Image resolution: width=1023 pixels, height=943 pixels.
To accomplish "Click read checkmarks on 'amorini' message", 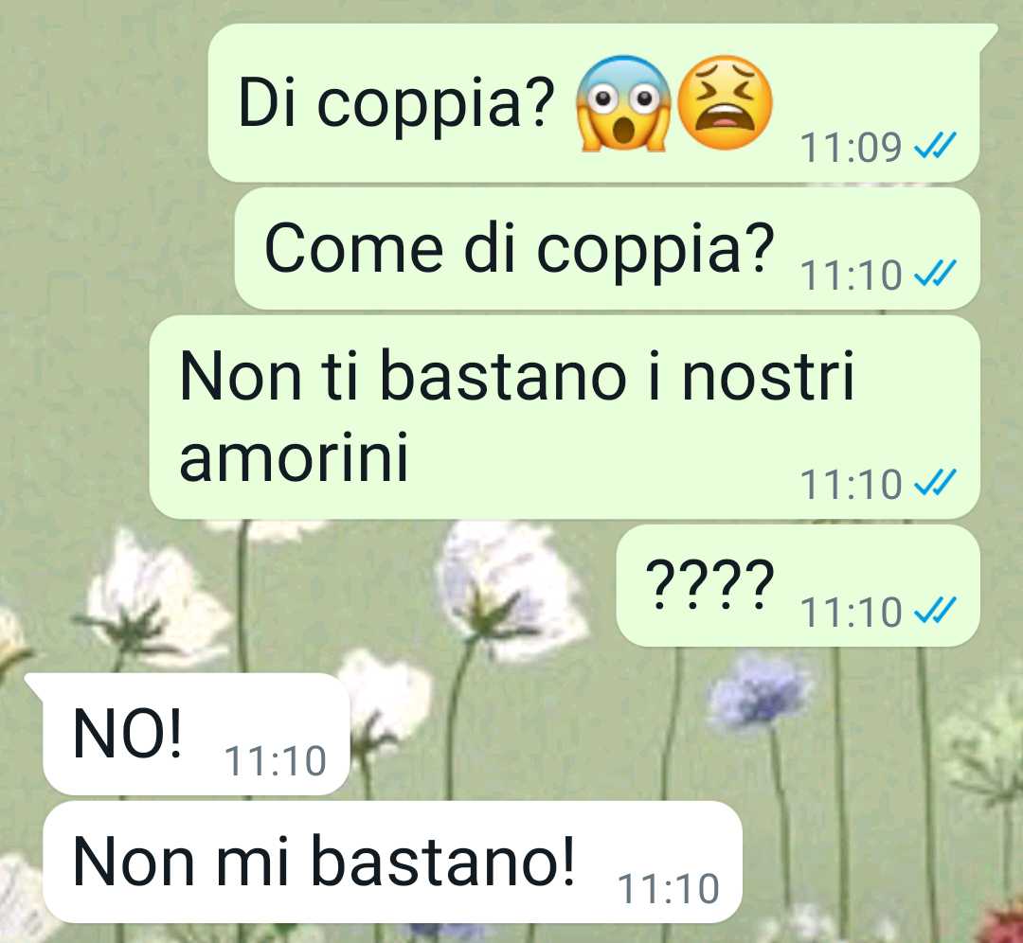I will point(934,483).
